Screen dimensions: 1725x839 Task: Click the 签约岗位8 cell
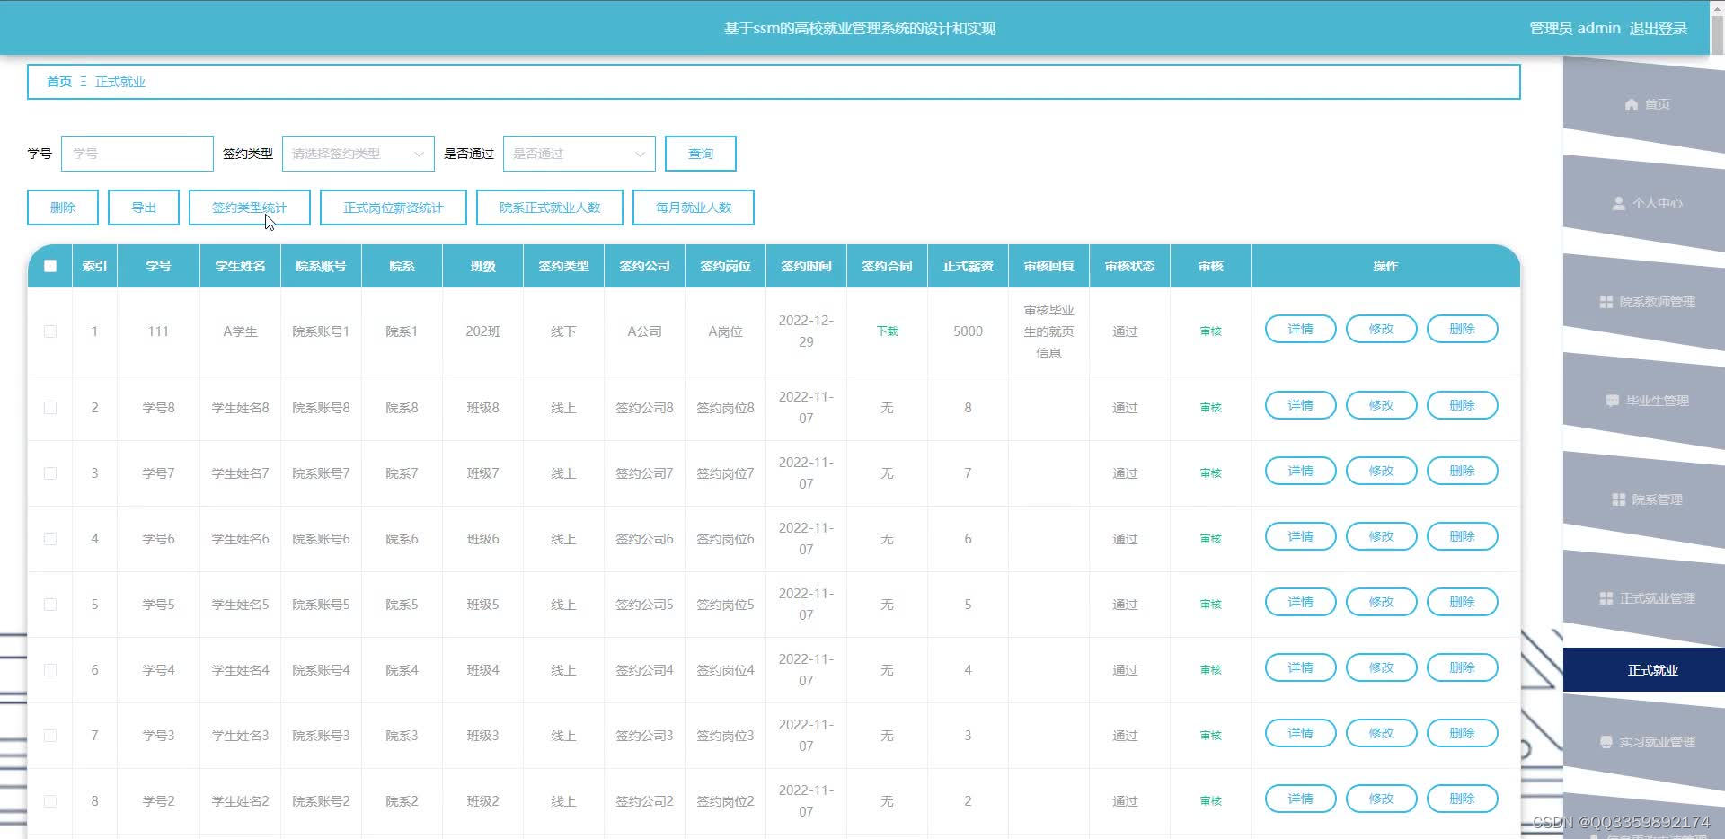(x=725, y=408)
